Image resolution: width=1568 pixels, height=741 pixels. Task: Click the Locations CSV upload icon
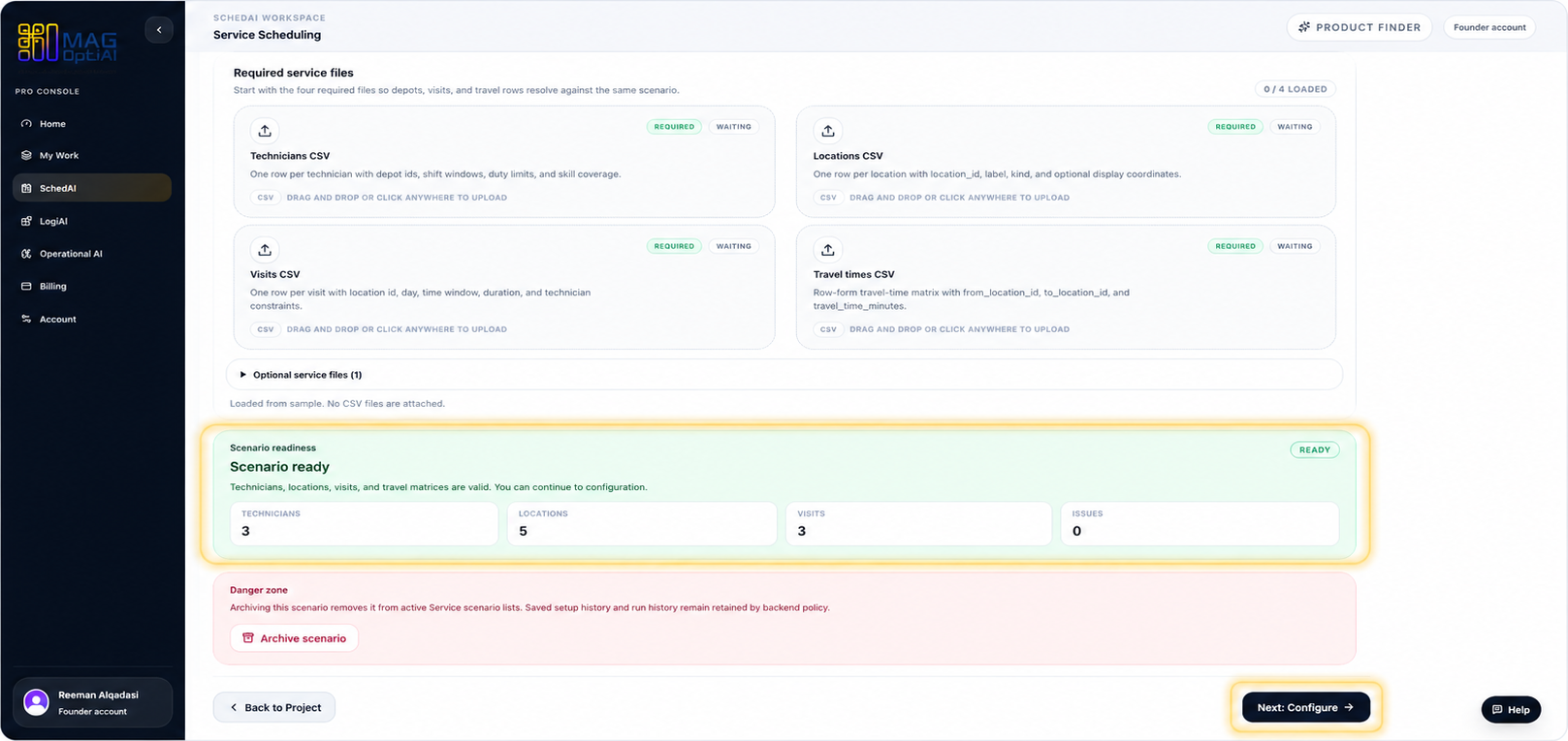(828, 131)
